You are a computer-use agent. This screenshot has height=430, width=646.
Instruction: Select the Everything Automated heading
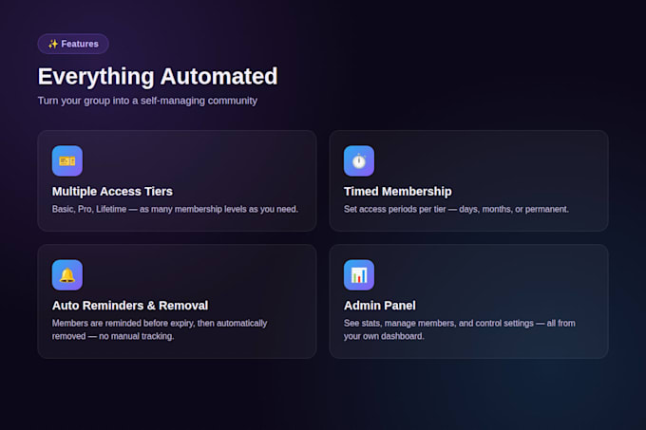click(x=158, y=77)
